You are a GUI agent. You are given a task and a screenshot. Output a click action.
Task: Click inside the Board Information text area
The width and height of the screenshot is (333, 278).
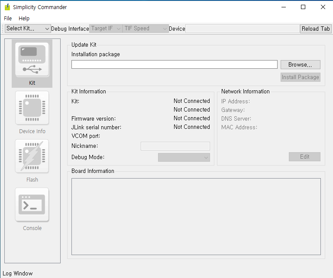[196, 217]
